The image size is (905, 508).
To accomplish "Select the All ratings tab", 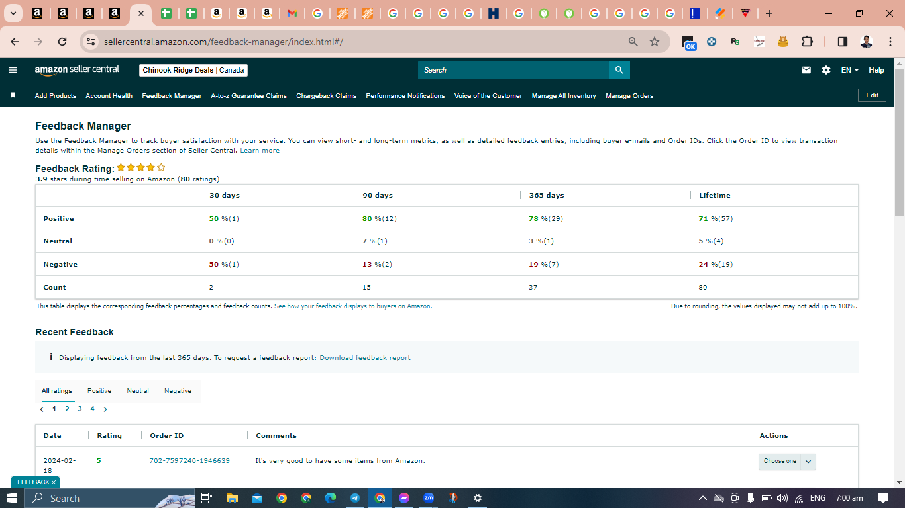I will [x=57, y=391].
